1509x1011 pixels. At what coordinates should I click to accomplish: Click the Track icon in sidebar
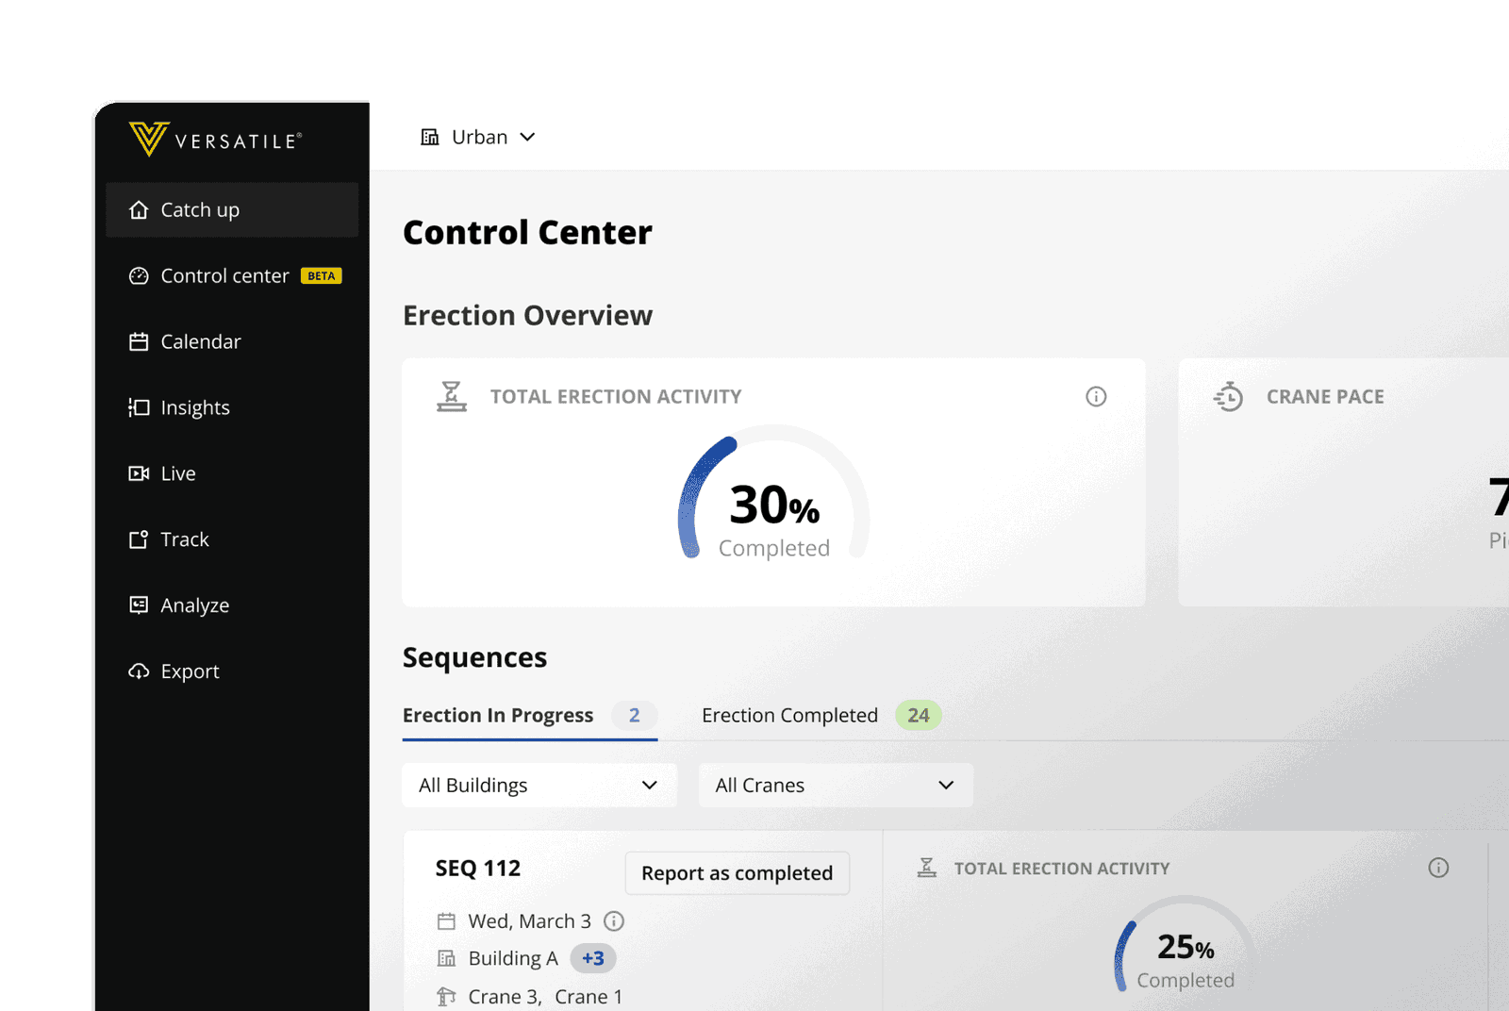[138, 539]
